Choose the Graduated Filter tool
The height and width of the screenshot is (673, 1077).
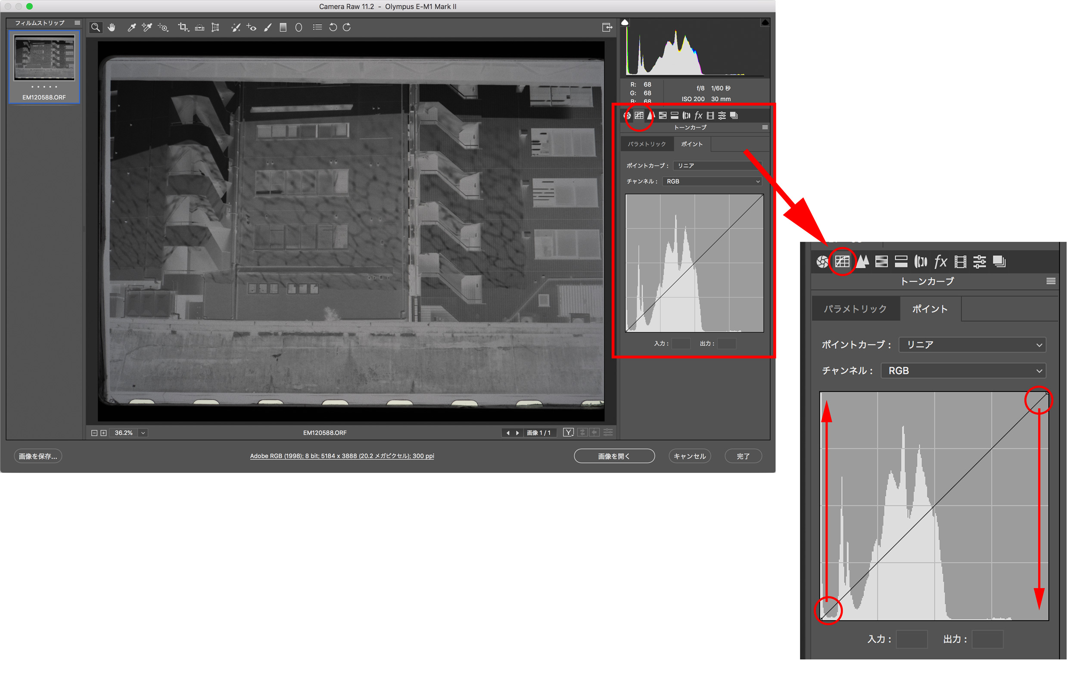283,28
